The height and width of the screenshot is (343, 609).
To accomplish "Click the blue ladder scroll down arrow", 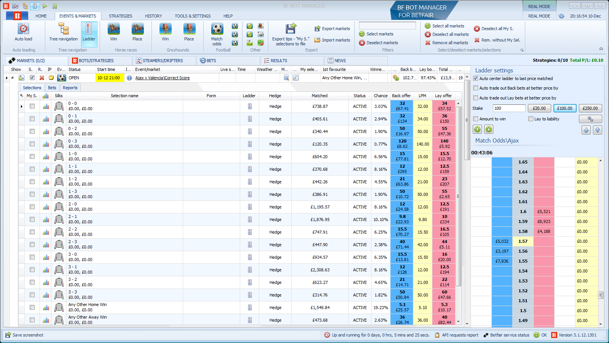I will pos(598,130).
